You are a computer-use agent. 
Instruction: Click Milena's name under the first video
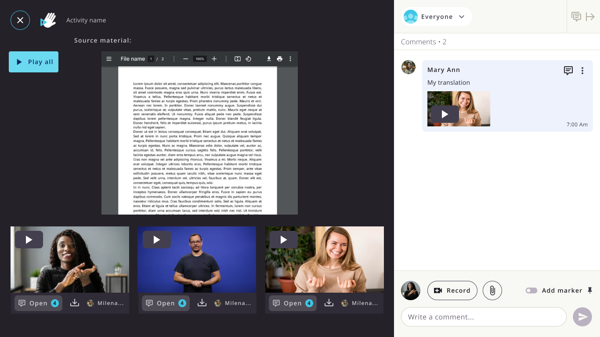[110, 303]
